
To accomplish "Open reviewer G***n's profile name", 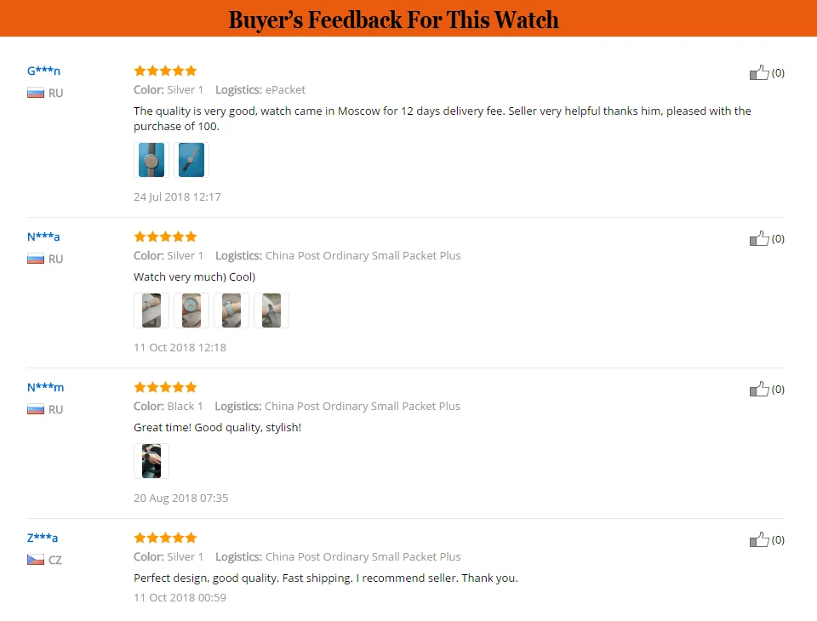I will [x=43, y=71].
